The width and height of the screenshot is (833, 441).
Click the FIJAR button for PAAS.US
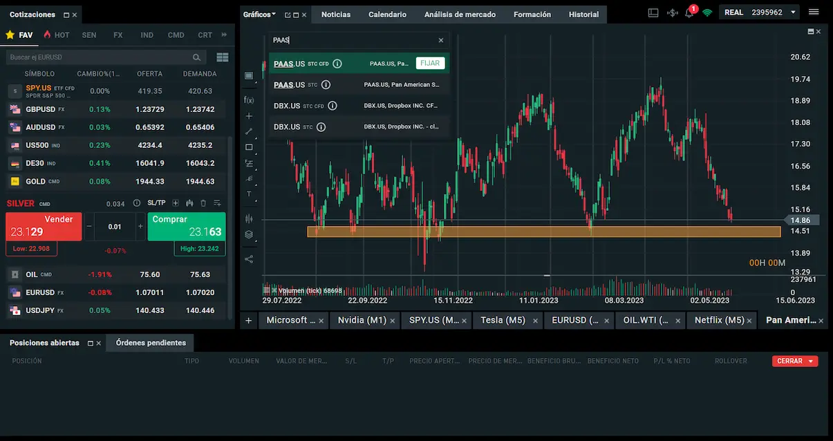430,63
